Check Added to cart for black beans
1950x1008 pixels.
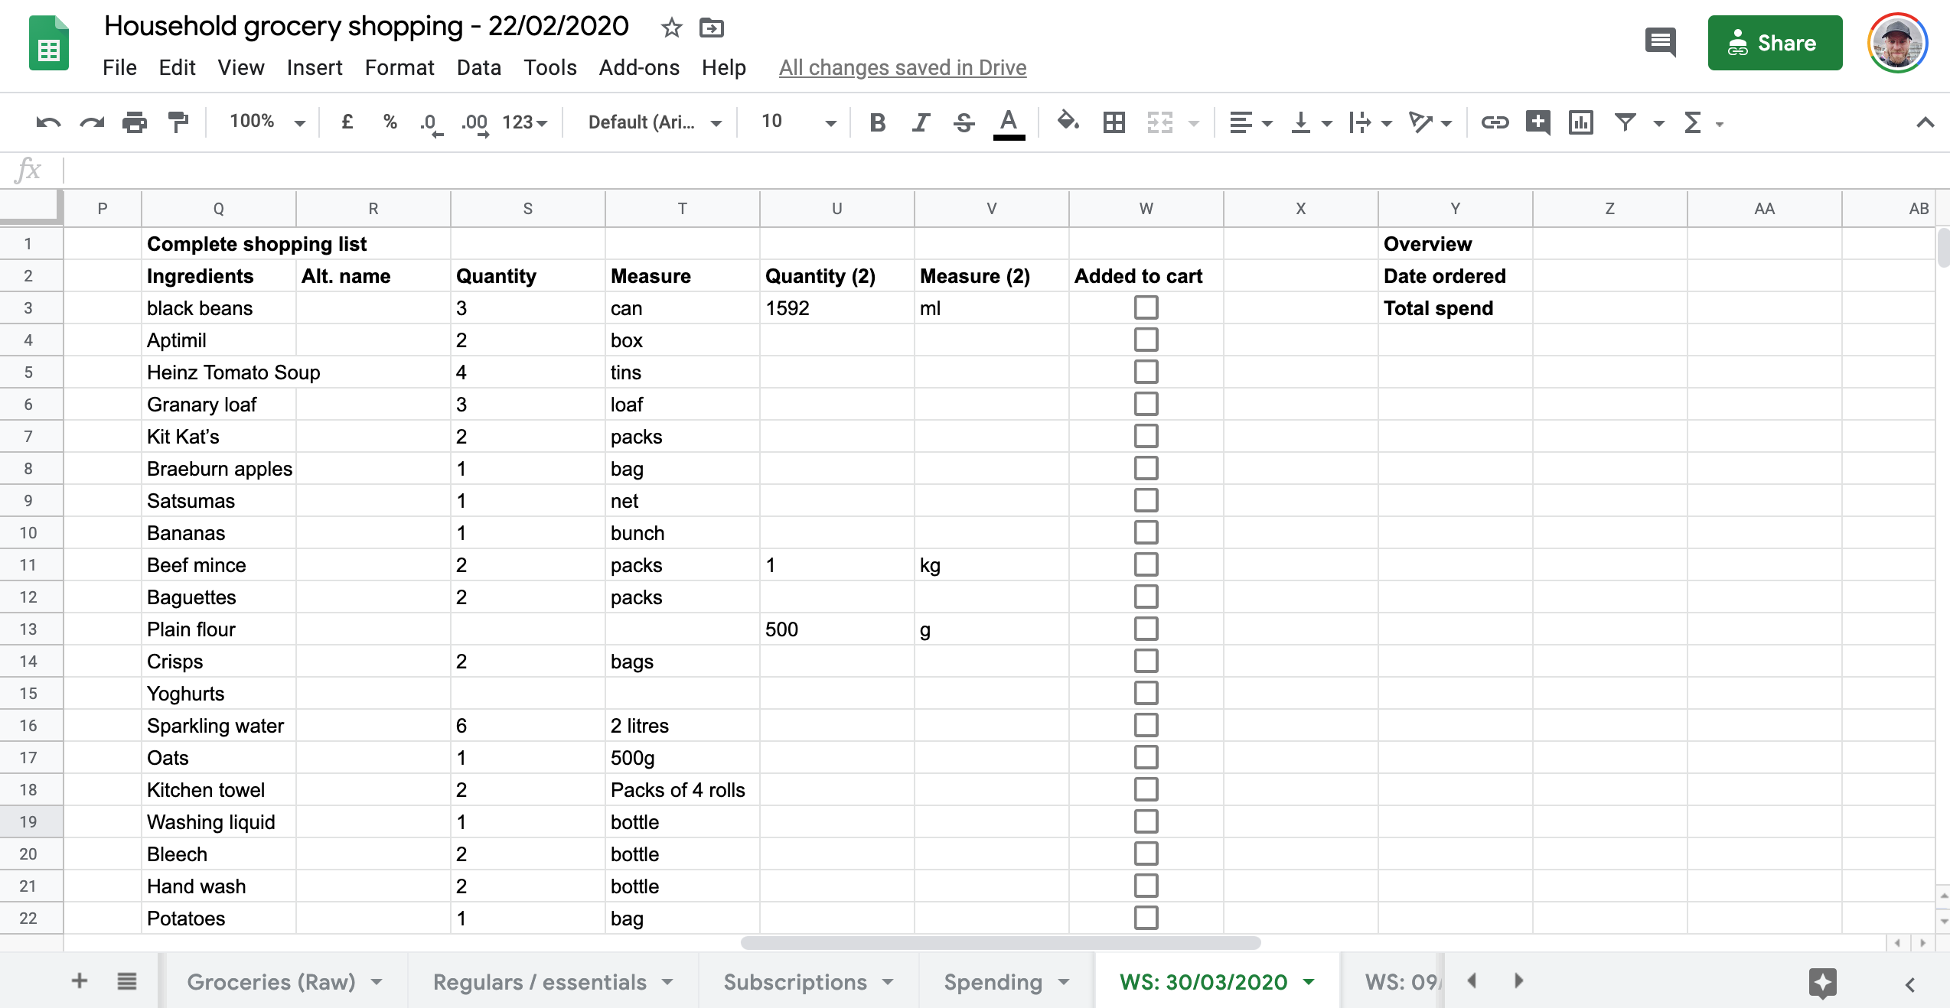point(1146,307)
